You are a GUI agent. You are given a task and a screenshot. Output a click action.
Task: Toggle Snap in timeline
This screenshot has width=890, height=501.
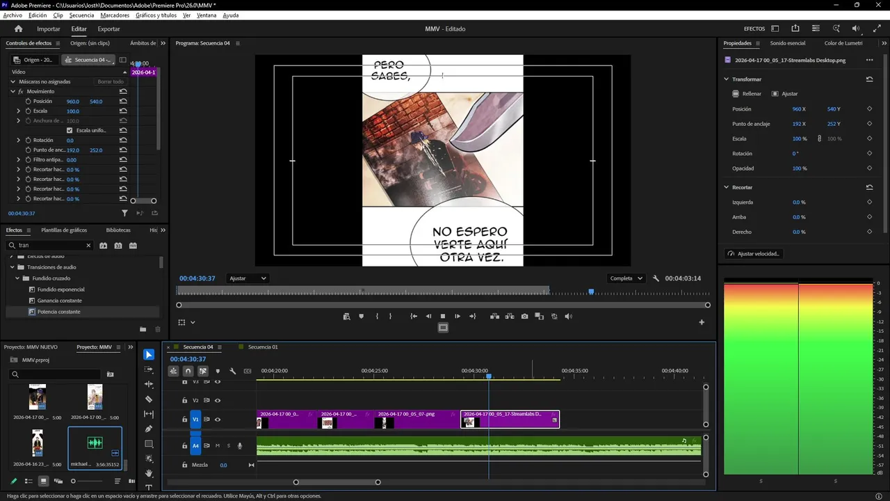coord(188,371)
